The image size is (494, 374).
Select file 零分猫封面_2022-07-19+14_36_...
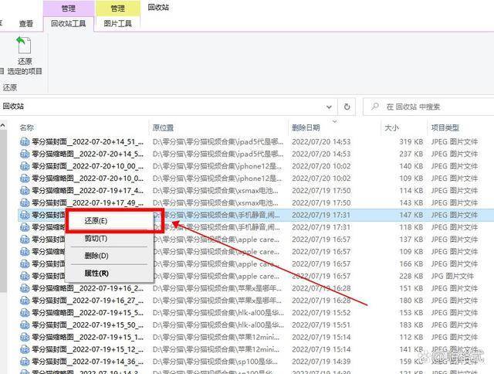point(87,362)
